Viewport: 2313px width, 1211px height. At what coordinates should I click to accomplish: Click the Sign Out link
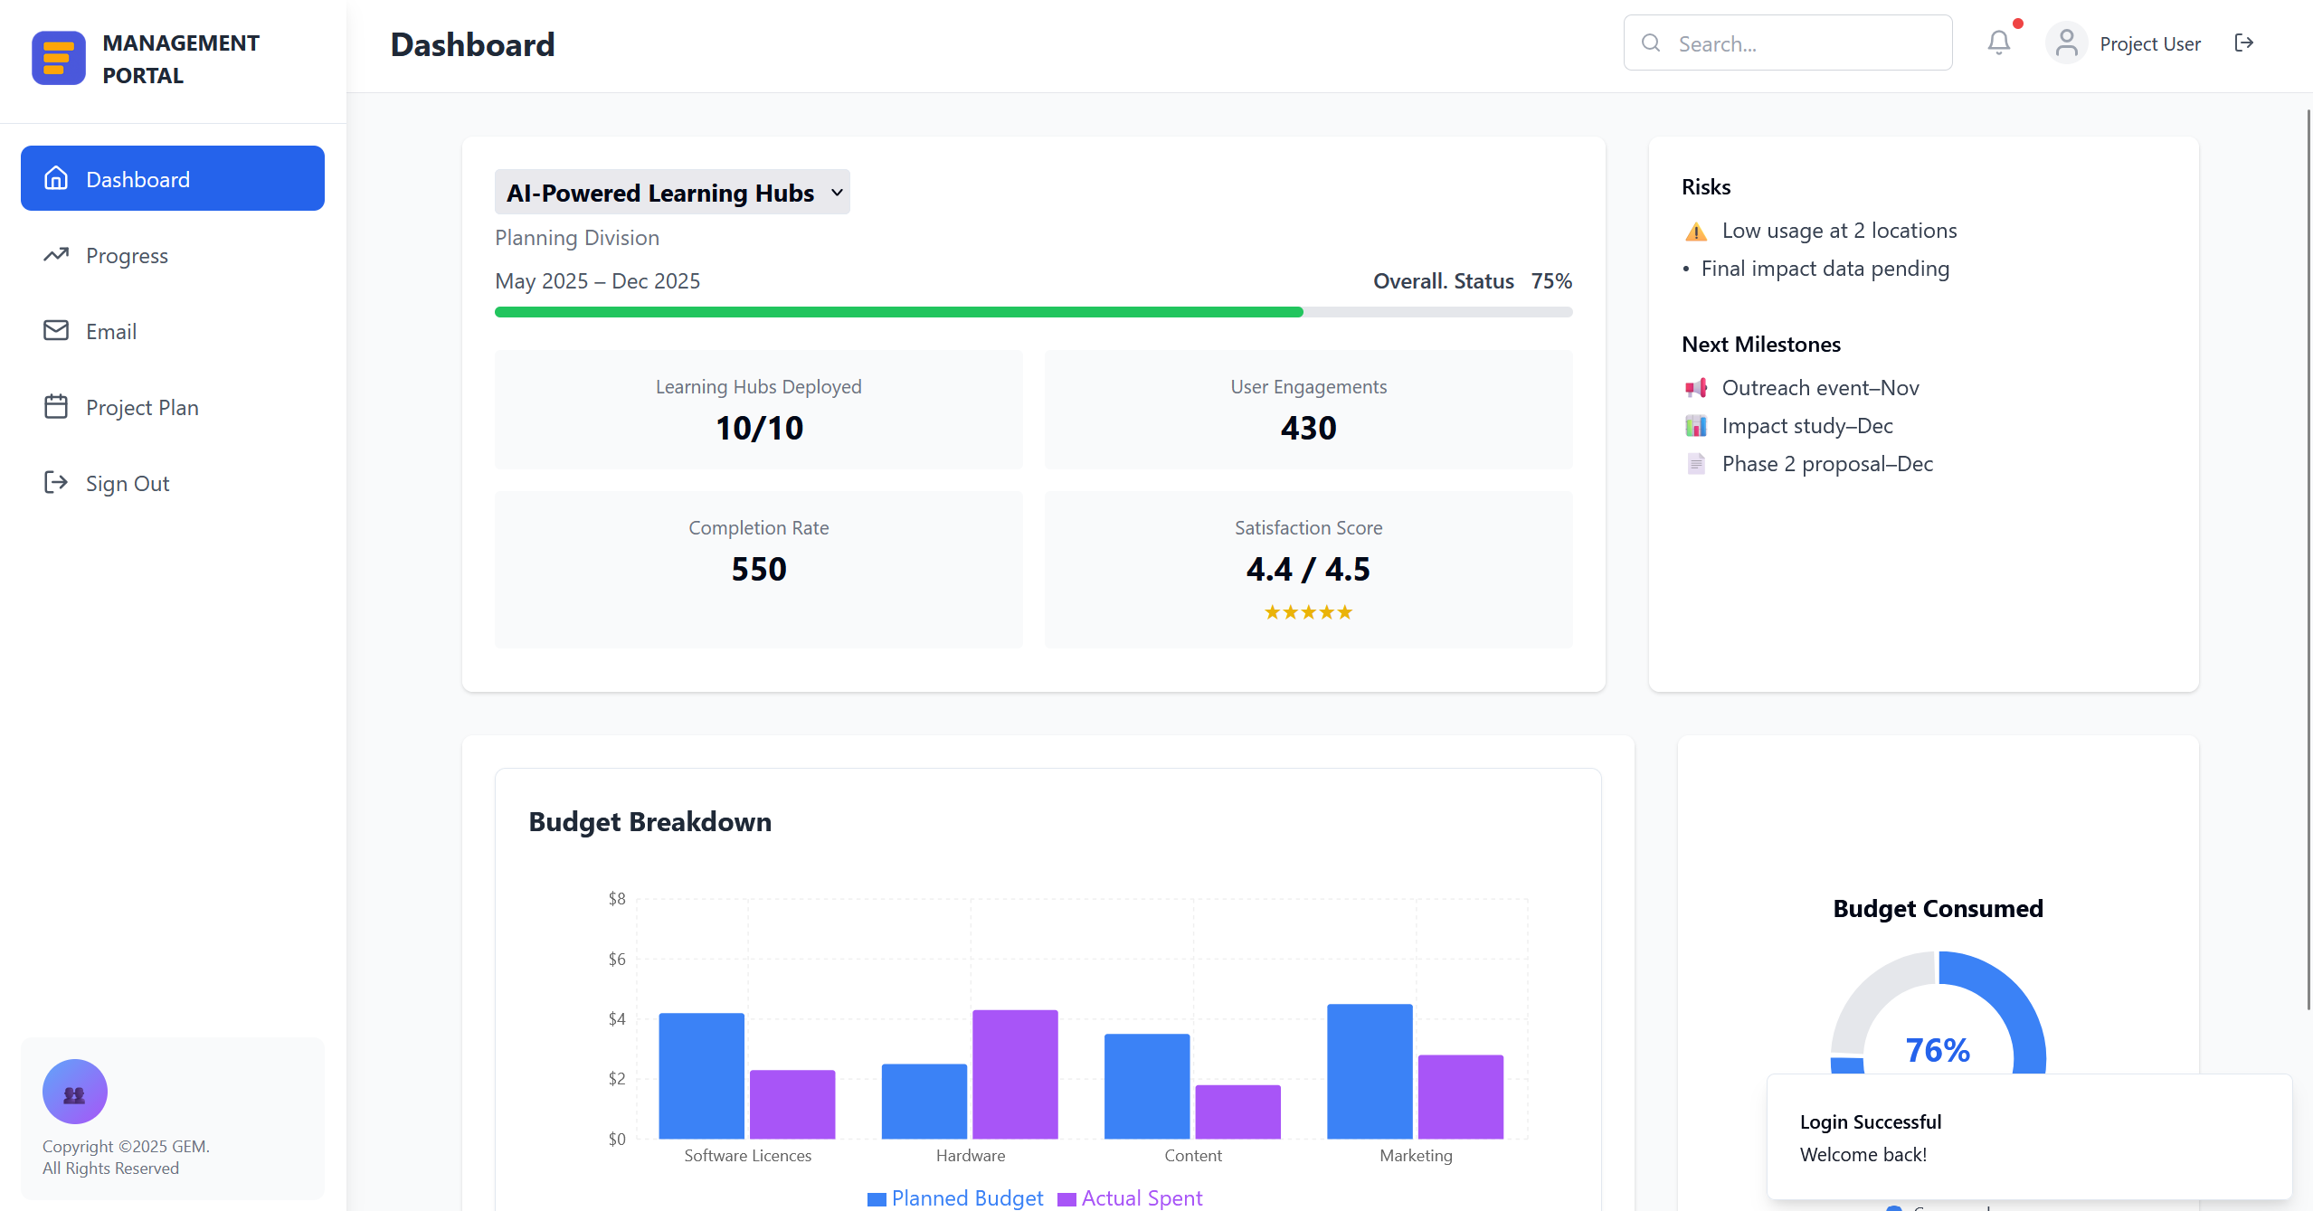tap(127, 483)
